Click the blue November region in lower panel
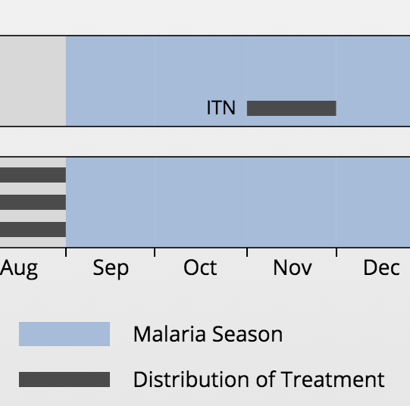Image resolution: width=410 pixels, height=406 pixels. (x=292, y=202)
